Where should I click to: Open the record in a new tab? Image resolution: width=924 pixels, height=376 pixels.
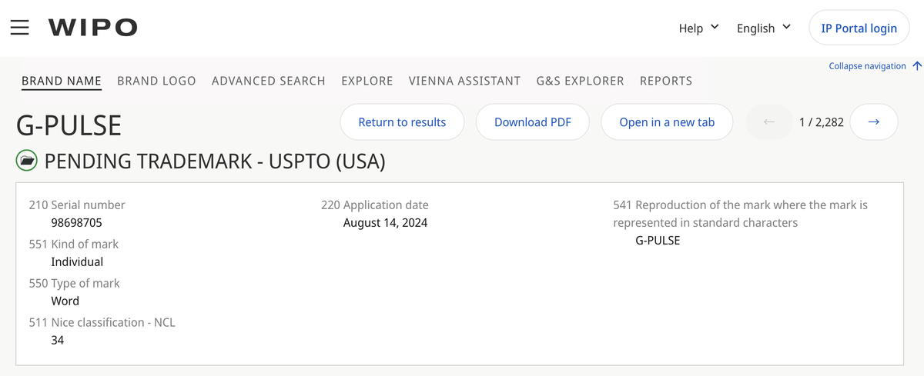coord(667,121)
